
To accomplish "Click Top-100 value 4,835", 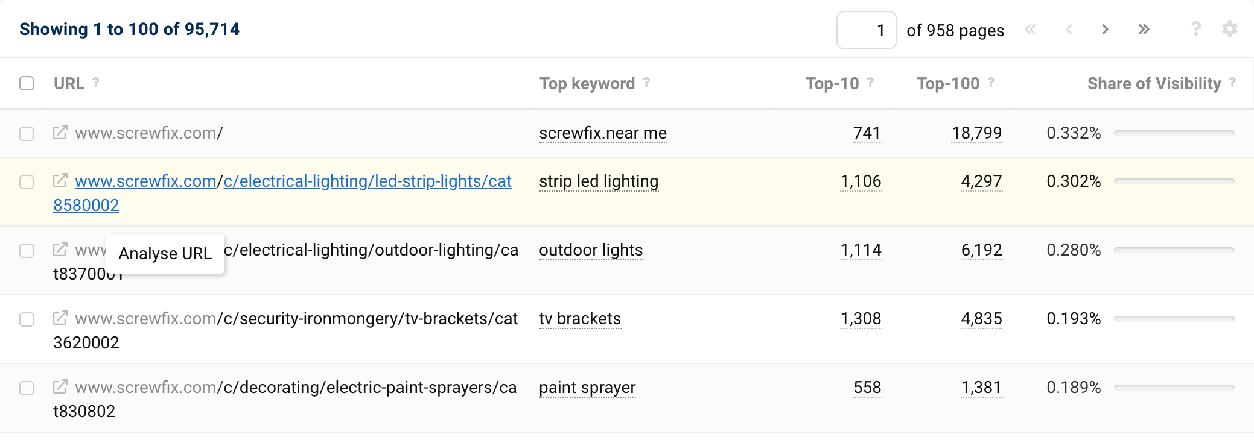I will pos(982,319).
